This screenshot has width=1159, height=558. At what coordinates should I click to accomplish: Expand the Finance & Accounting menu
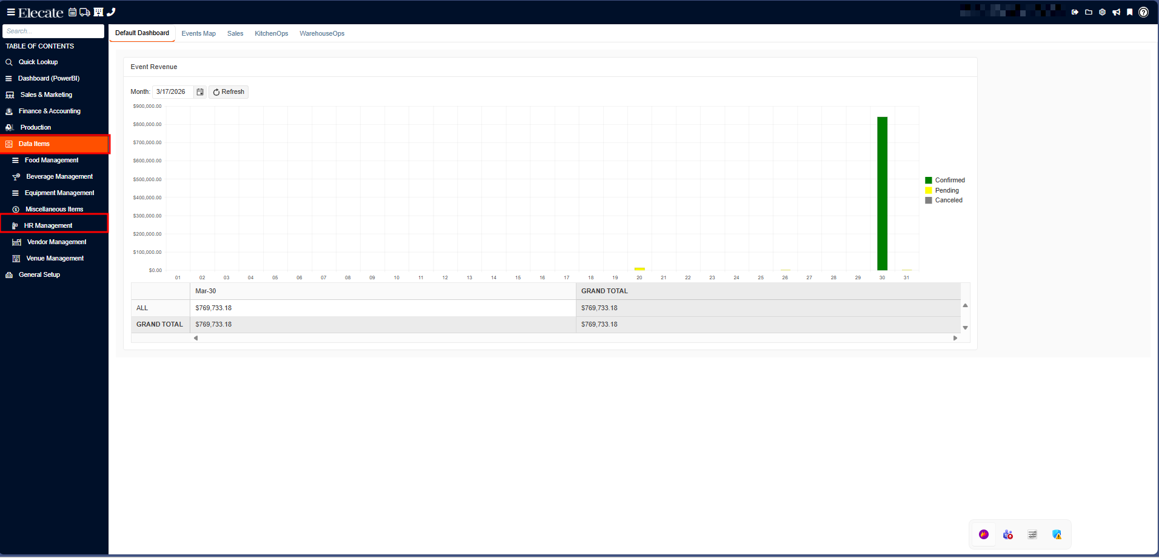click(x=49, y=111)
